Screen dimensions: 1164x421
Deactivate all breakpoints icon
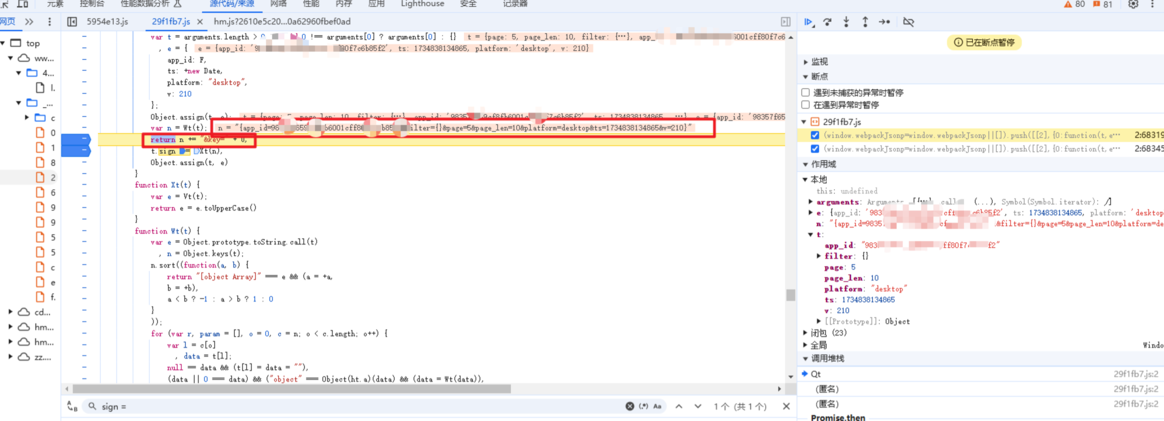pos(908,22)
